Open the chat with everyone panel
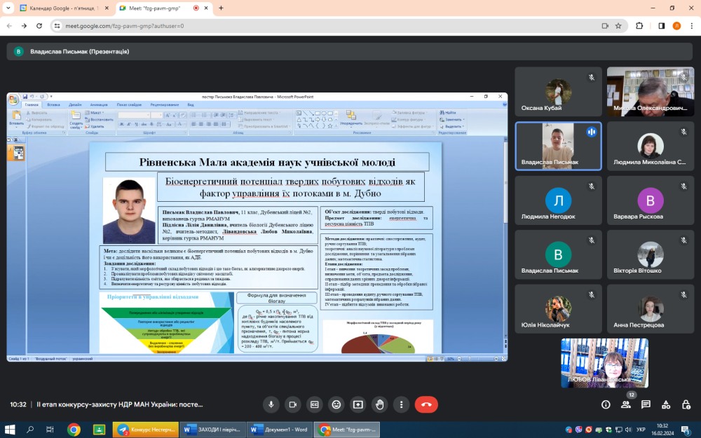 click(646, 404)
